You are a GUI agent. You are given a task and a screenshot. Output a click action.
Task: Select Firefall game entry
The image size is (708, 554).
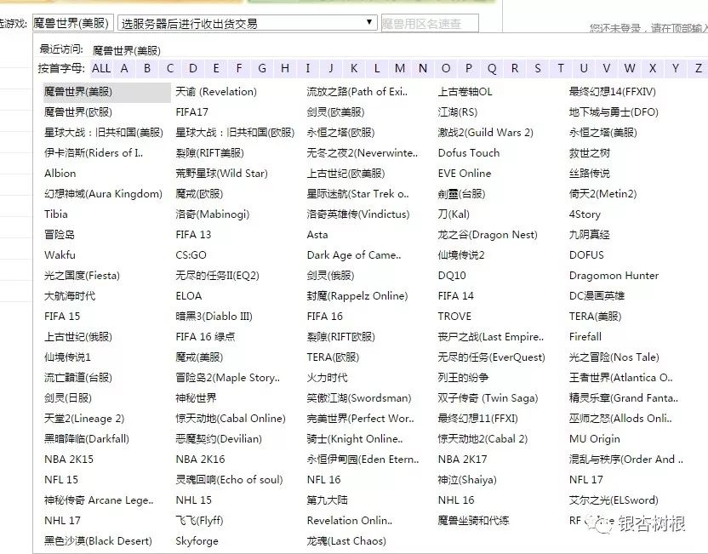tap(585, 337)
